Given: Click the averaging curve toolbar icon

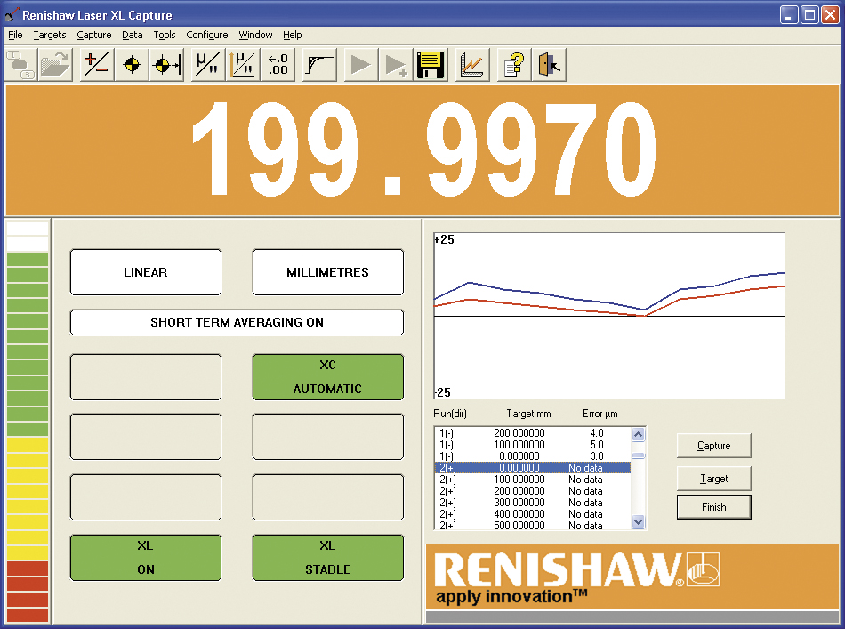Looking at the screenshot, I should tap(318, 65).
